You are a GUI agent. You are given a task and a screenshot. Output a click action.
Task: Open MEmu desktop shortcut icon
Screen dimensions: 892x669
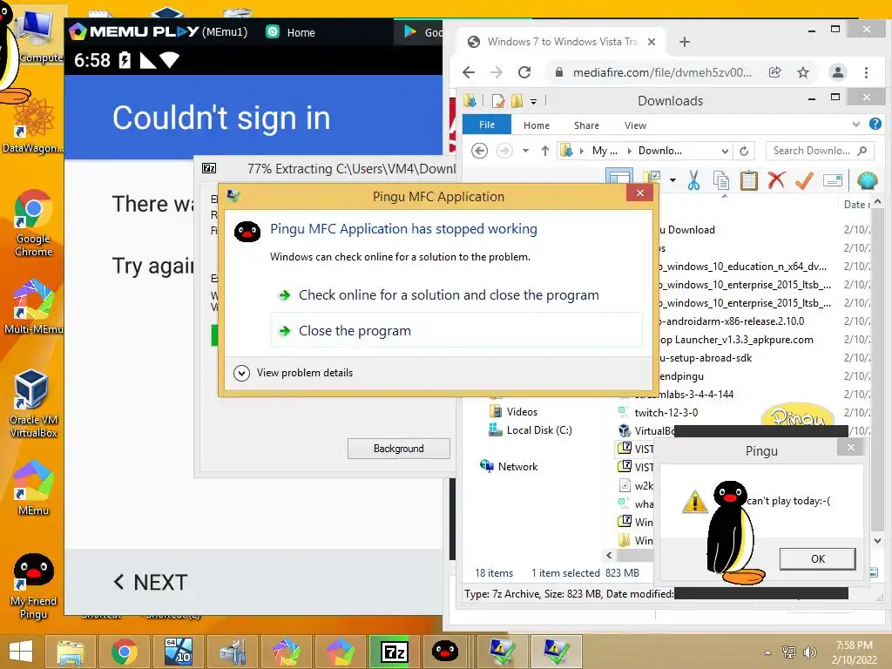tap(33, 488)
